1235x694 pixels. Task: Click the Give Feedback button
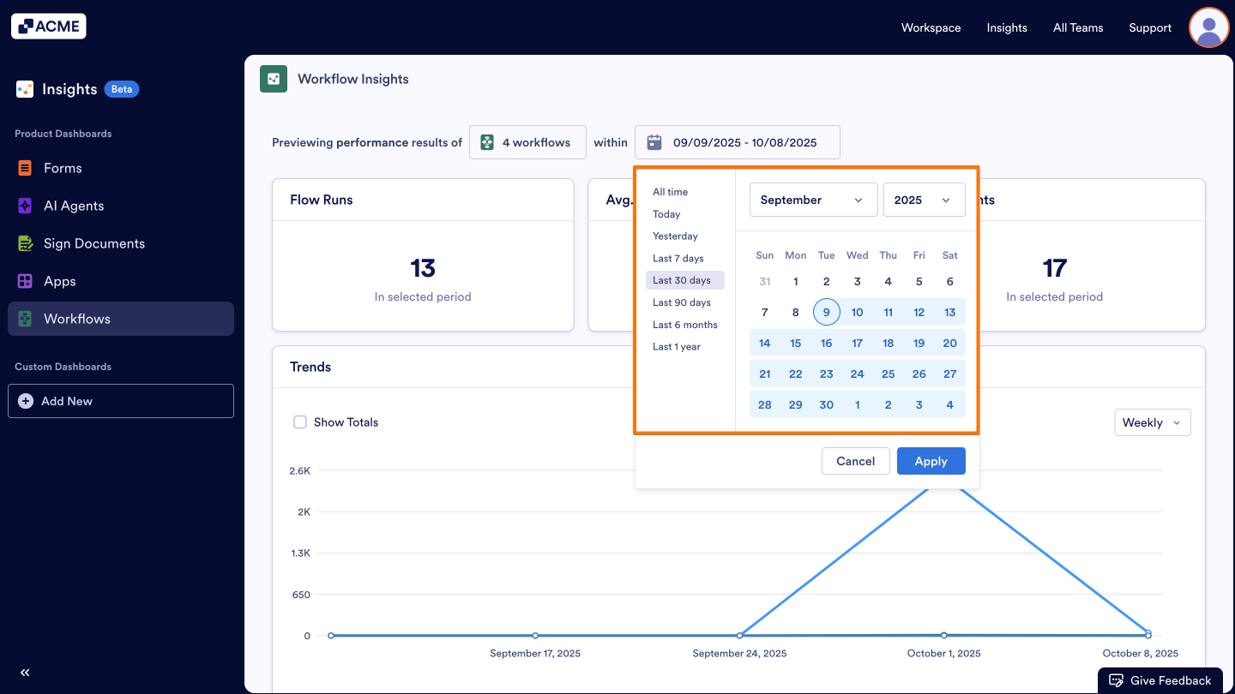pos(1160,679)
